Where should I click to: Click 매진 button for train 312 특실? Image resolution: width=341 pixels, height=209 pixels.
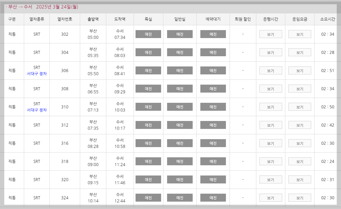pyautogui.click(x=148, y=125)
